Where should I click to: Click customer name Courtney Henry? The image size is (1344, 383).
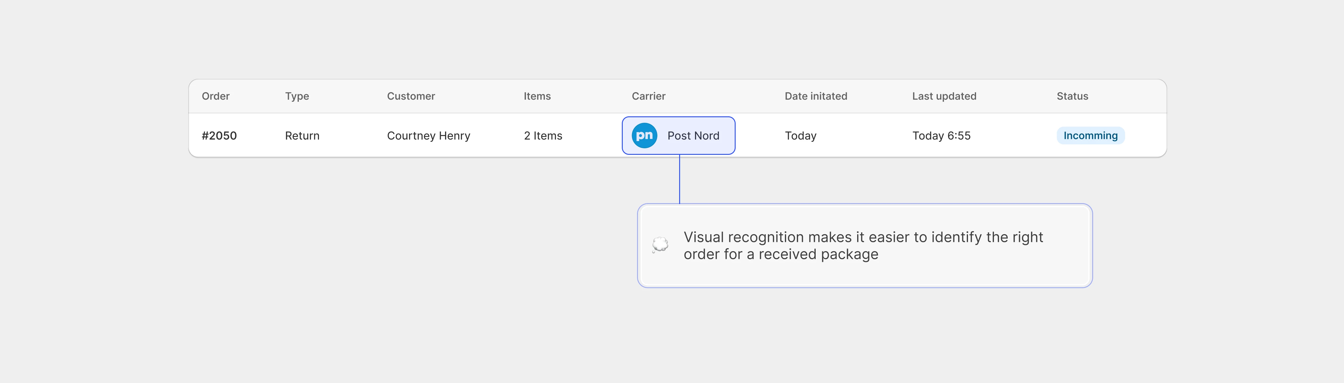pyautogui.click(x=428, y=136)
